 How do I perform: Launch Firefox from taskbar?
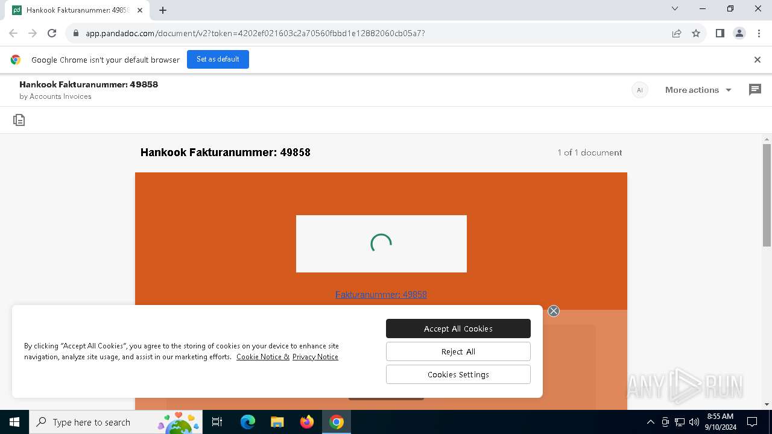(x=307, y=422)
